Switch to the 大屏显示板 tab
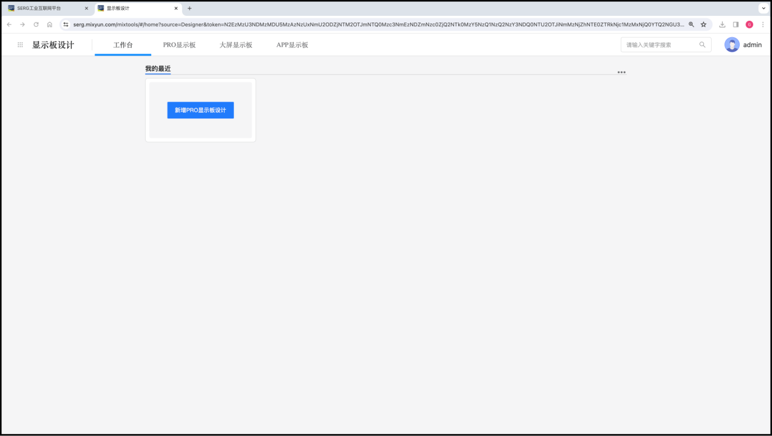The image size is (772, 436). click(x=236, y=45)
